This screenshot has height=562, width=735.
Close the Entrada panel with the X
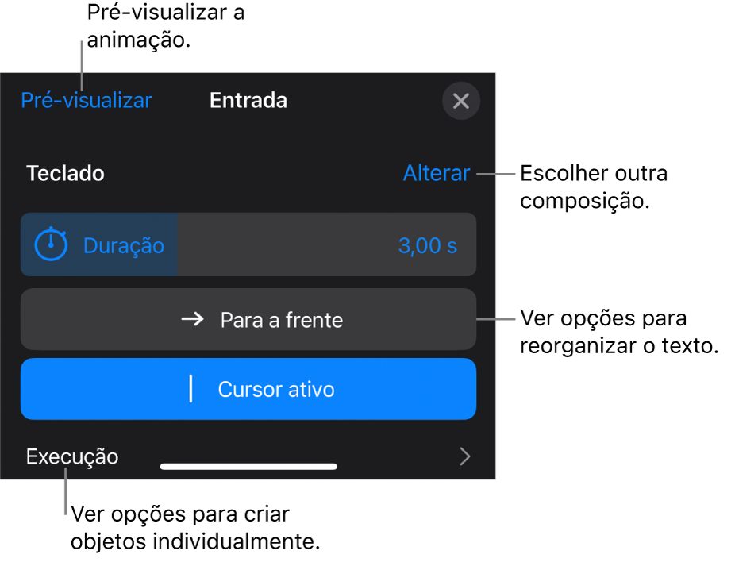coord(461,101)
